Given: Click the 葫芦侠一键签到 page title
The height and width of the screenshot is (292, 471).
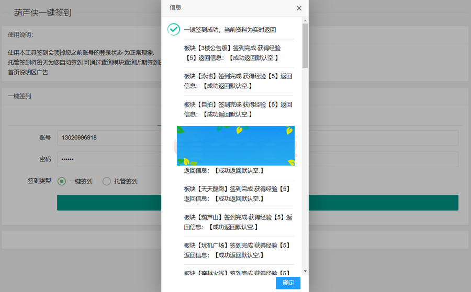Looking at the screenshot, I should [x=42, y=13].
